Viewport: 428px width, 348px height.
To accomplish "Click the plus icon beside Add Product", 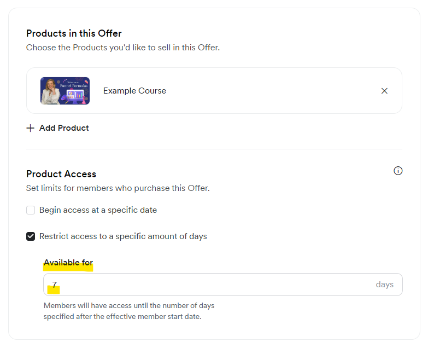I will pos(30,128).
